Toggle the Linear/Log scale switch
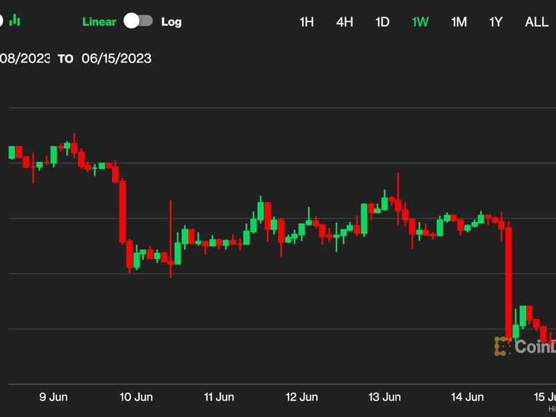The width and height of the screenshot is (556, 417). pos(138,21)
